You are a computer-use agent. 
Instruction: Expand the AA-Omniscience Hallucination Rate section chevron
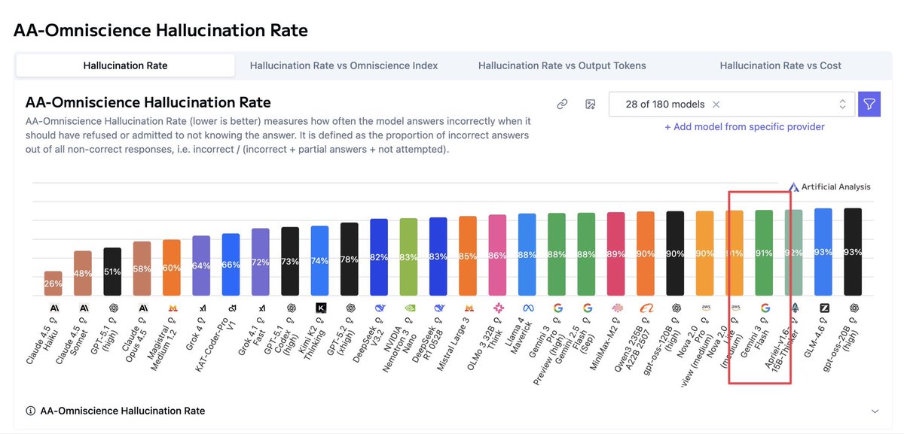pyautogui.click(x=875, y=411)
